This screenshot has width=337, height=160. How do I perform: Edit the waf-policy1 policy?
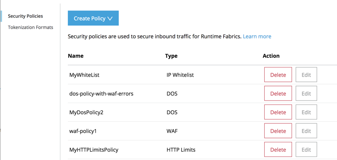(306, 131)
